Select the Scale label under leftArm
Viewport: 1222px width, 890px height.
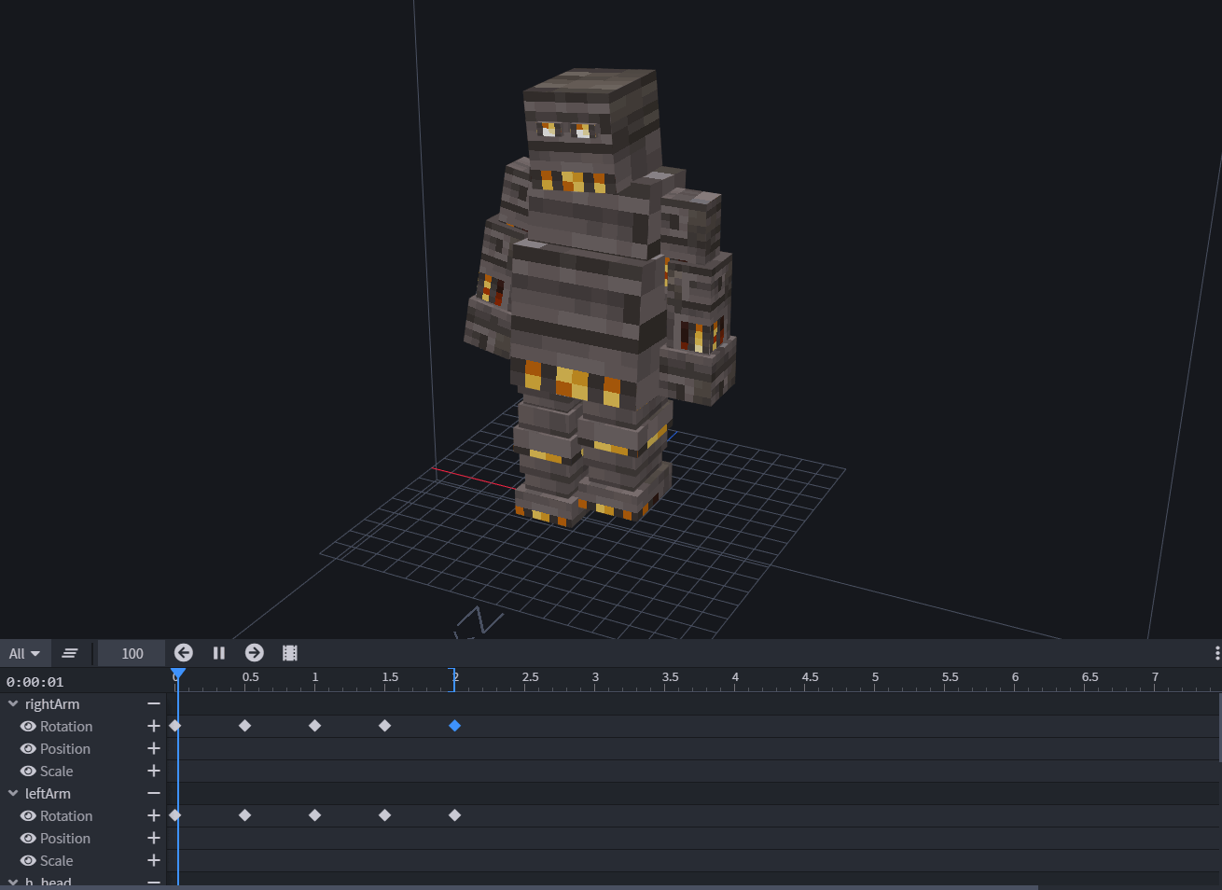click(56, 861)
